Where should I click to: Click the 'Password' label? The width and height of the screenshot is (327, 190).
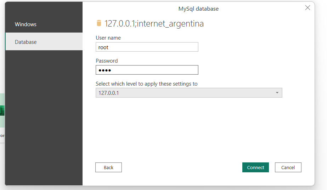[107, 61]
